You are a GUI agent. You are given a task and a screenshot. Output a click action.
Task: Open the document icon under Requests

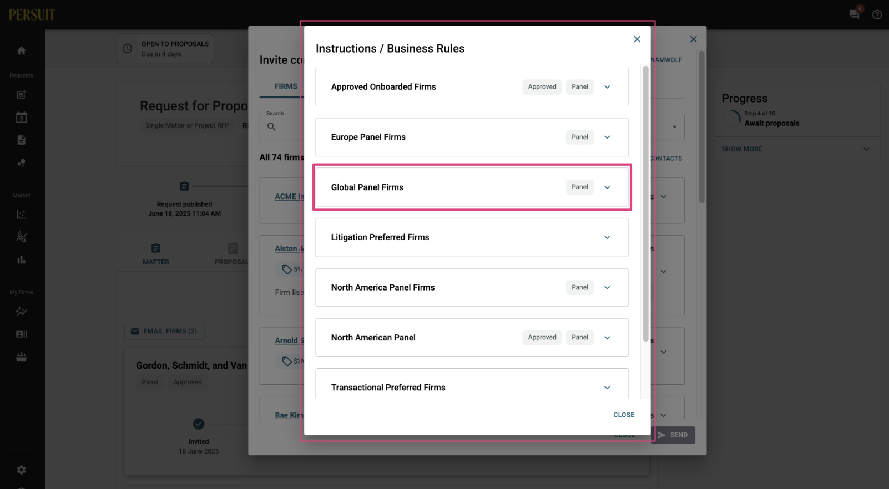click(x=21, y=140)
